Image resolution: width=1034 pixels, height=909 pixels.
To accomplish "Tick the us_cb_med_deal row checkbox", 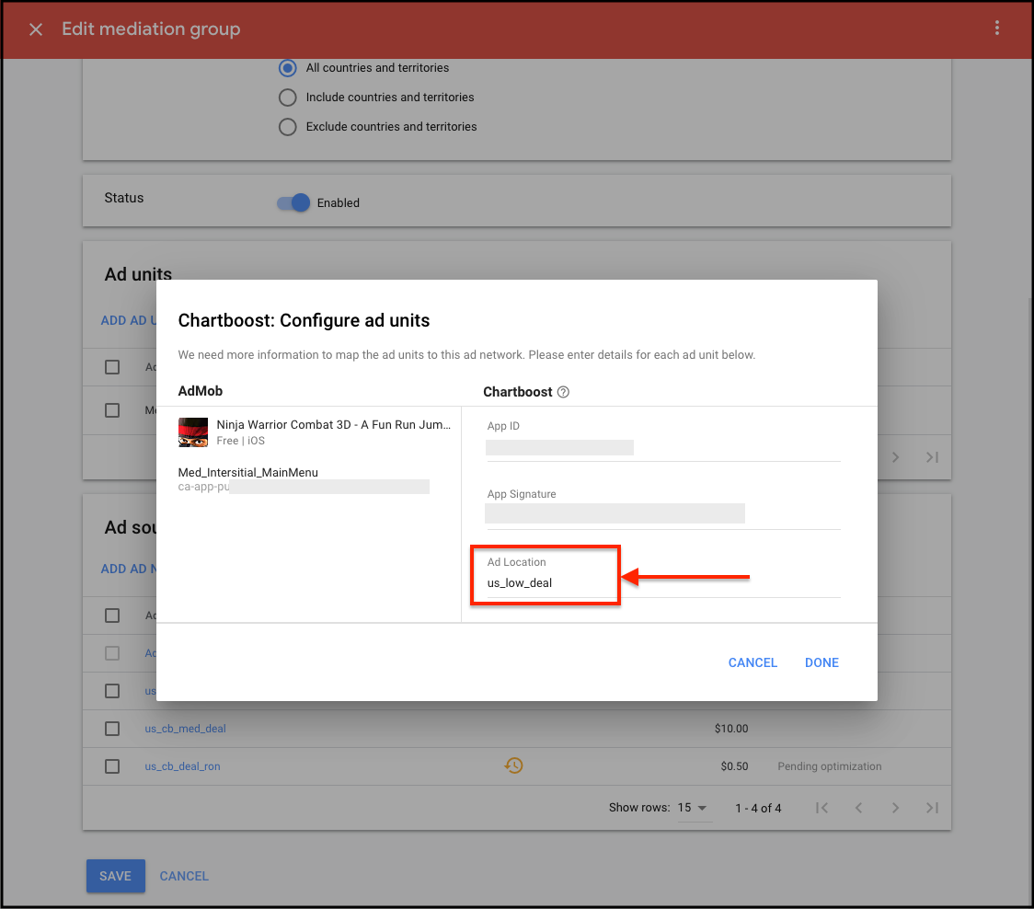I will point(112,729).
